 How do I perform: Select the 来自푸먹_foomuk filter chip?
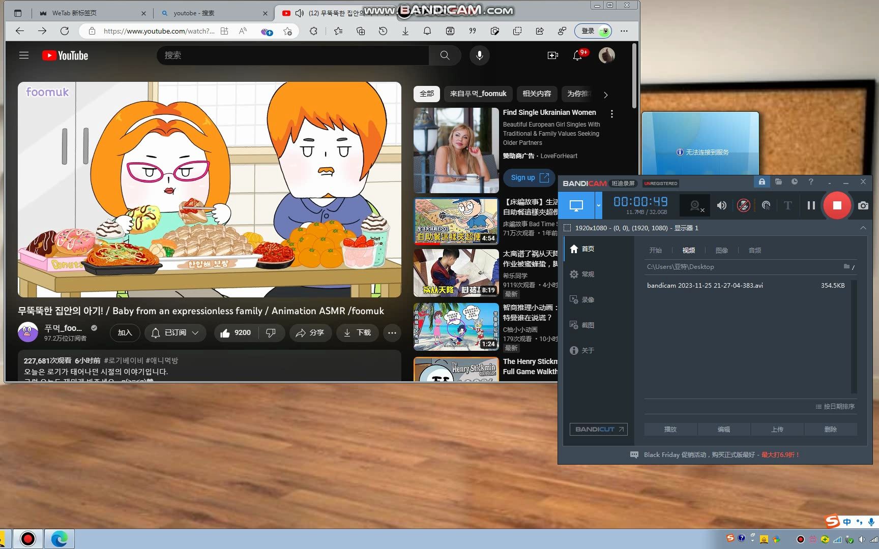(478, 94)
